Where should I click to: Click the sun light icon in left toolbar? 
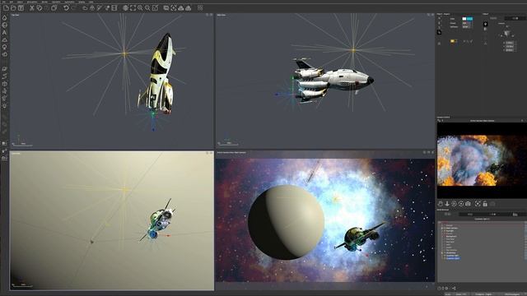click(4, 105)
